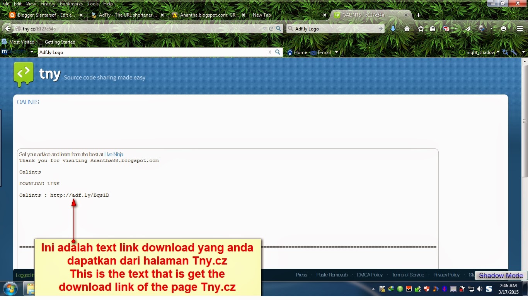This screenshot has width=528, height=300.
Task: Click the OALINTS paste title
Action: (28, 102)
